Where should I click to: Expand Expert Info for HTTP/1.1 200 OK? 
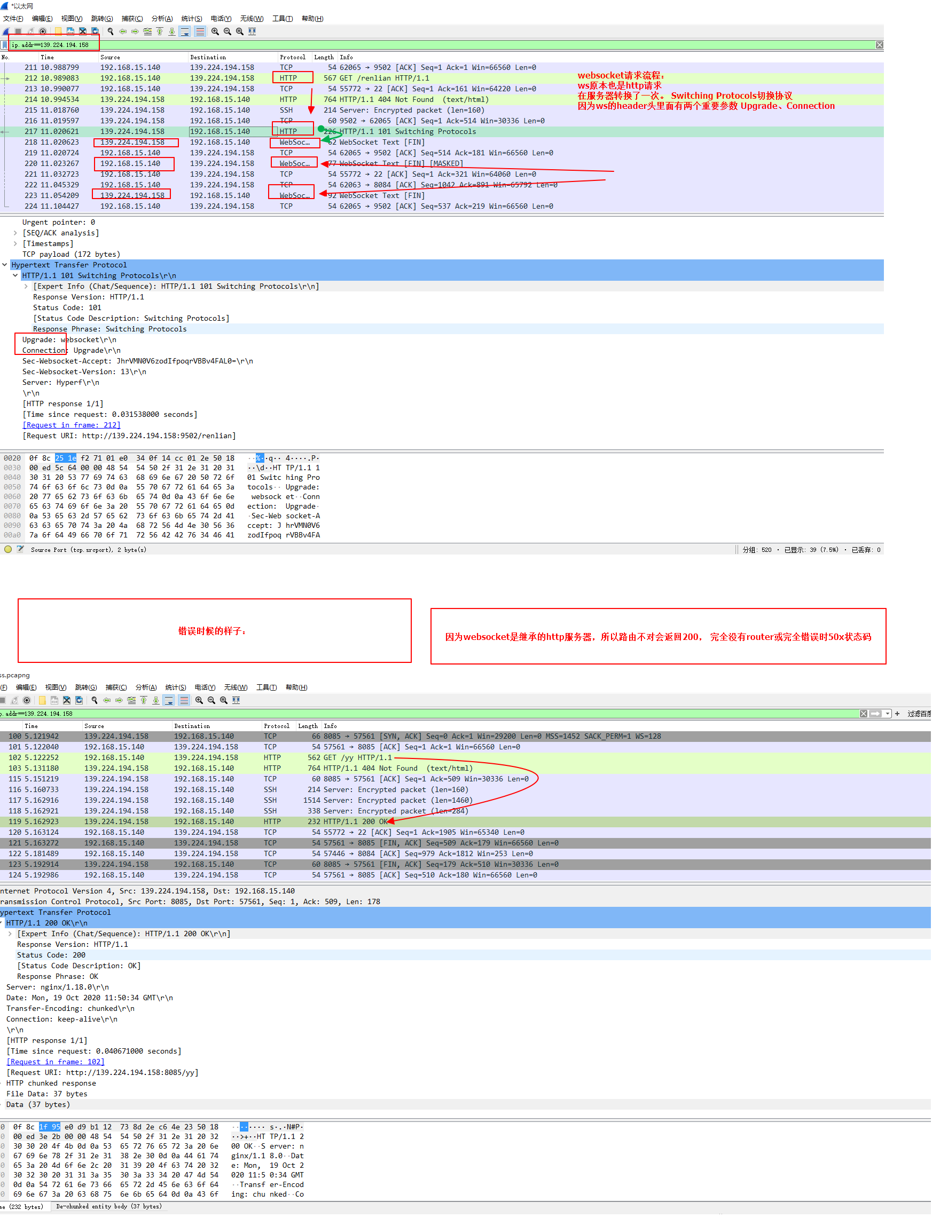pyautogui.click(x=10, y=934)
